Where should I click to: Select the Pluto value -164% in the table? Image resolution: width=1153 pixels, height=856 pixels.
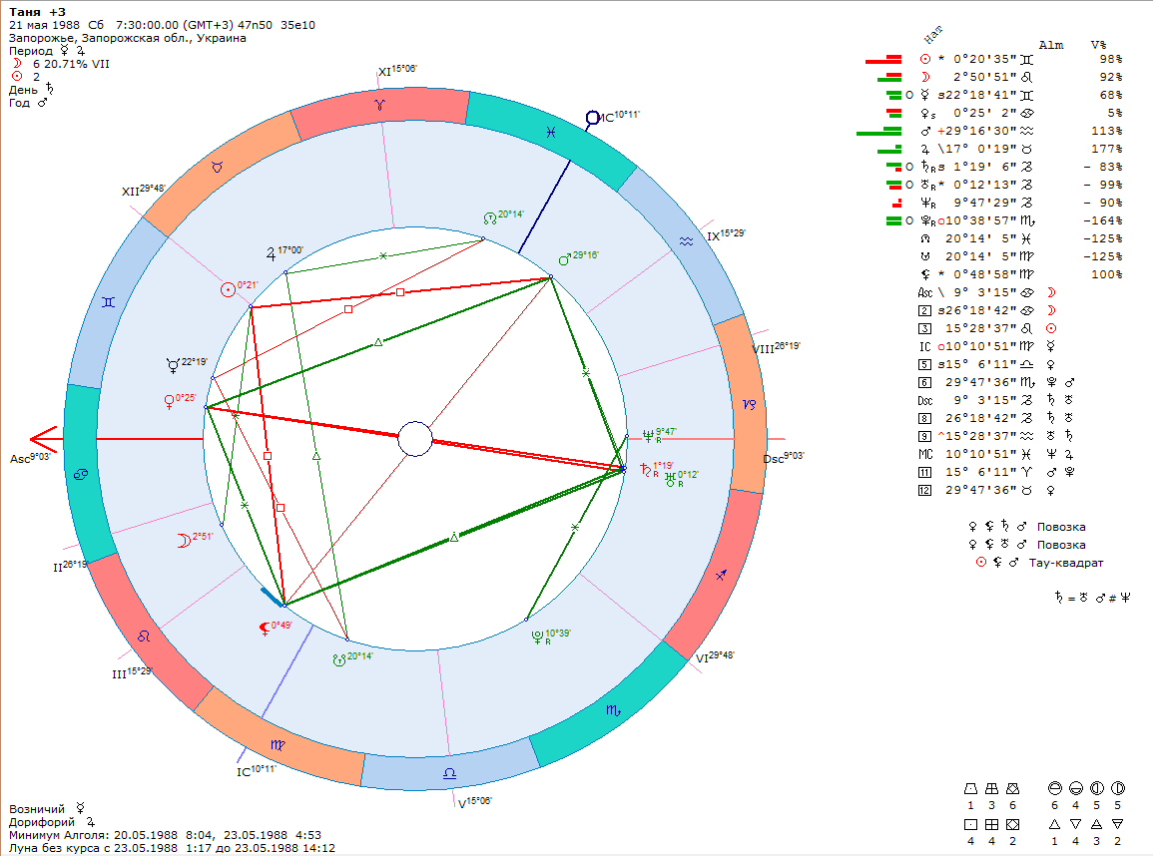1103,220
